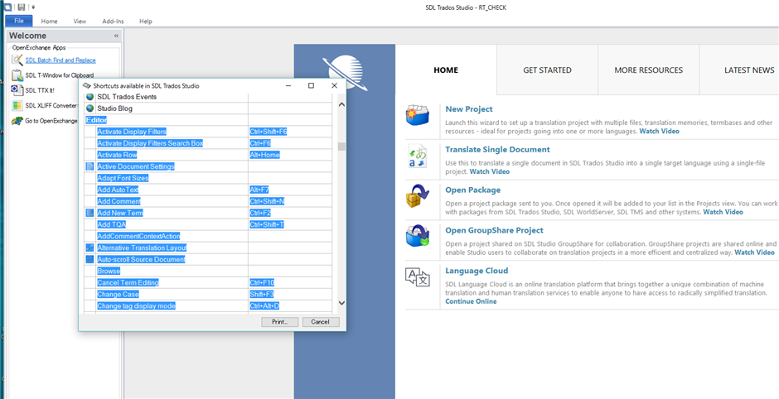Screen dimensions: 779x399
Task: Open the SDL T-Window for Clipboard app icon
Action: tap(17, 75)
